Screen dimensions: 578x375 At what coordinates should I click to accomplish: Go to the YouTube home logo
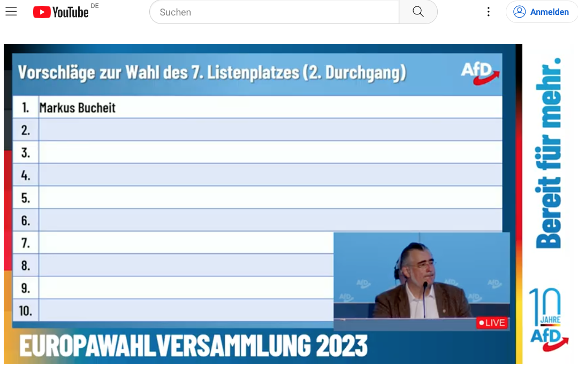coord(61,12)
